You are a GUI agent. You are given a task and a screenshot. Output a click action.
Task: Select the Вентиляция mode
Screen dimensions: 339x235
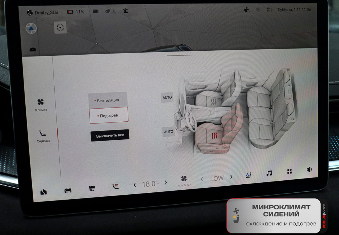click(x=108, y=100)
